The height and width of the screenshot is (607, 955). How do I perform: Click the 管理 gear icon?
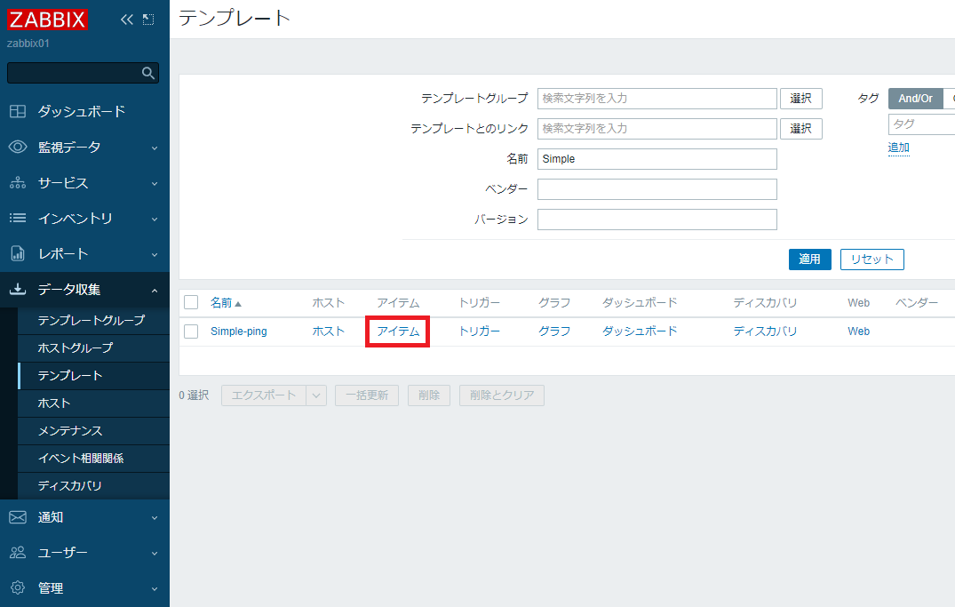(20, 587)
